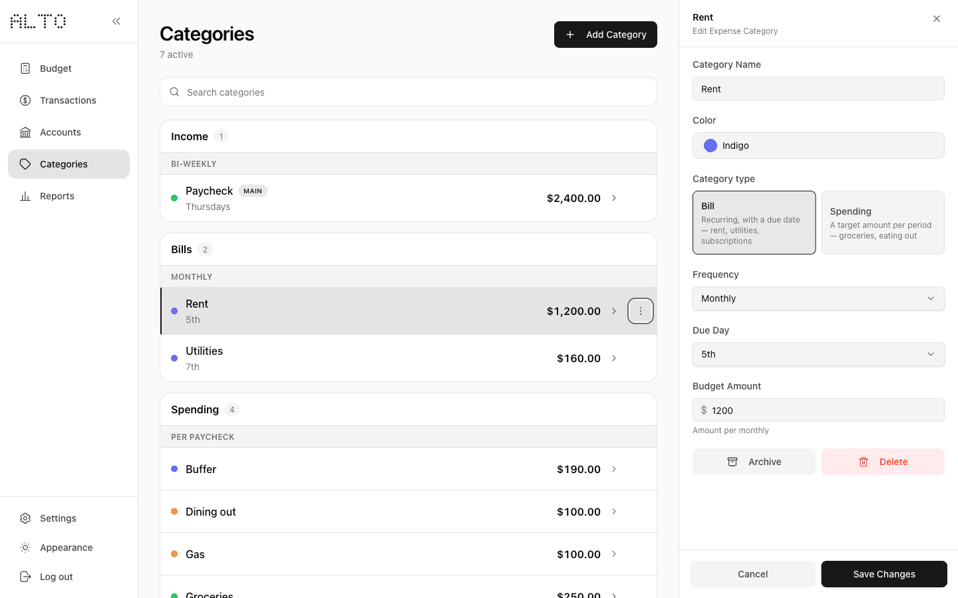
Task: Click the green dot beside Paycheck
Action: tap(174, 198)
